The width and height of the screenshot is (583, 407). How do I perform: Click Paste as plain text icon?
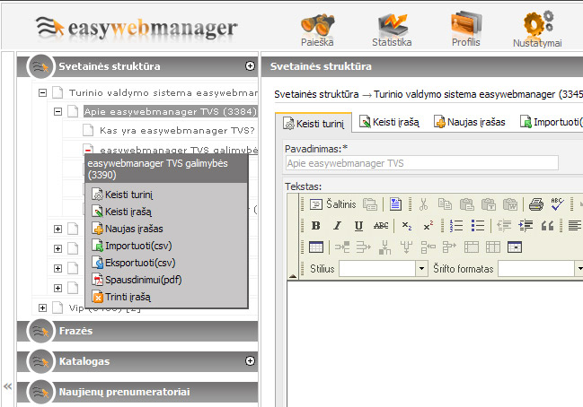488,204
